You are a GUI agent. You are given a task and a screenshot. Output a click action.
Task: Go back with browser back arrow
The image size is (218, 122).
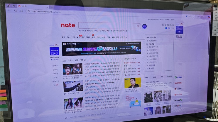click(9, 11)
